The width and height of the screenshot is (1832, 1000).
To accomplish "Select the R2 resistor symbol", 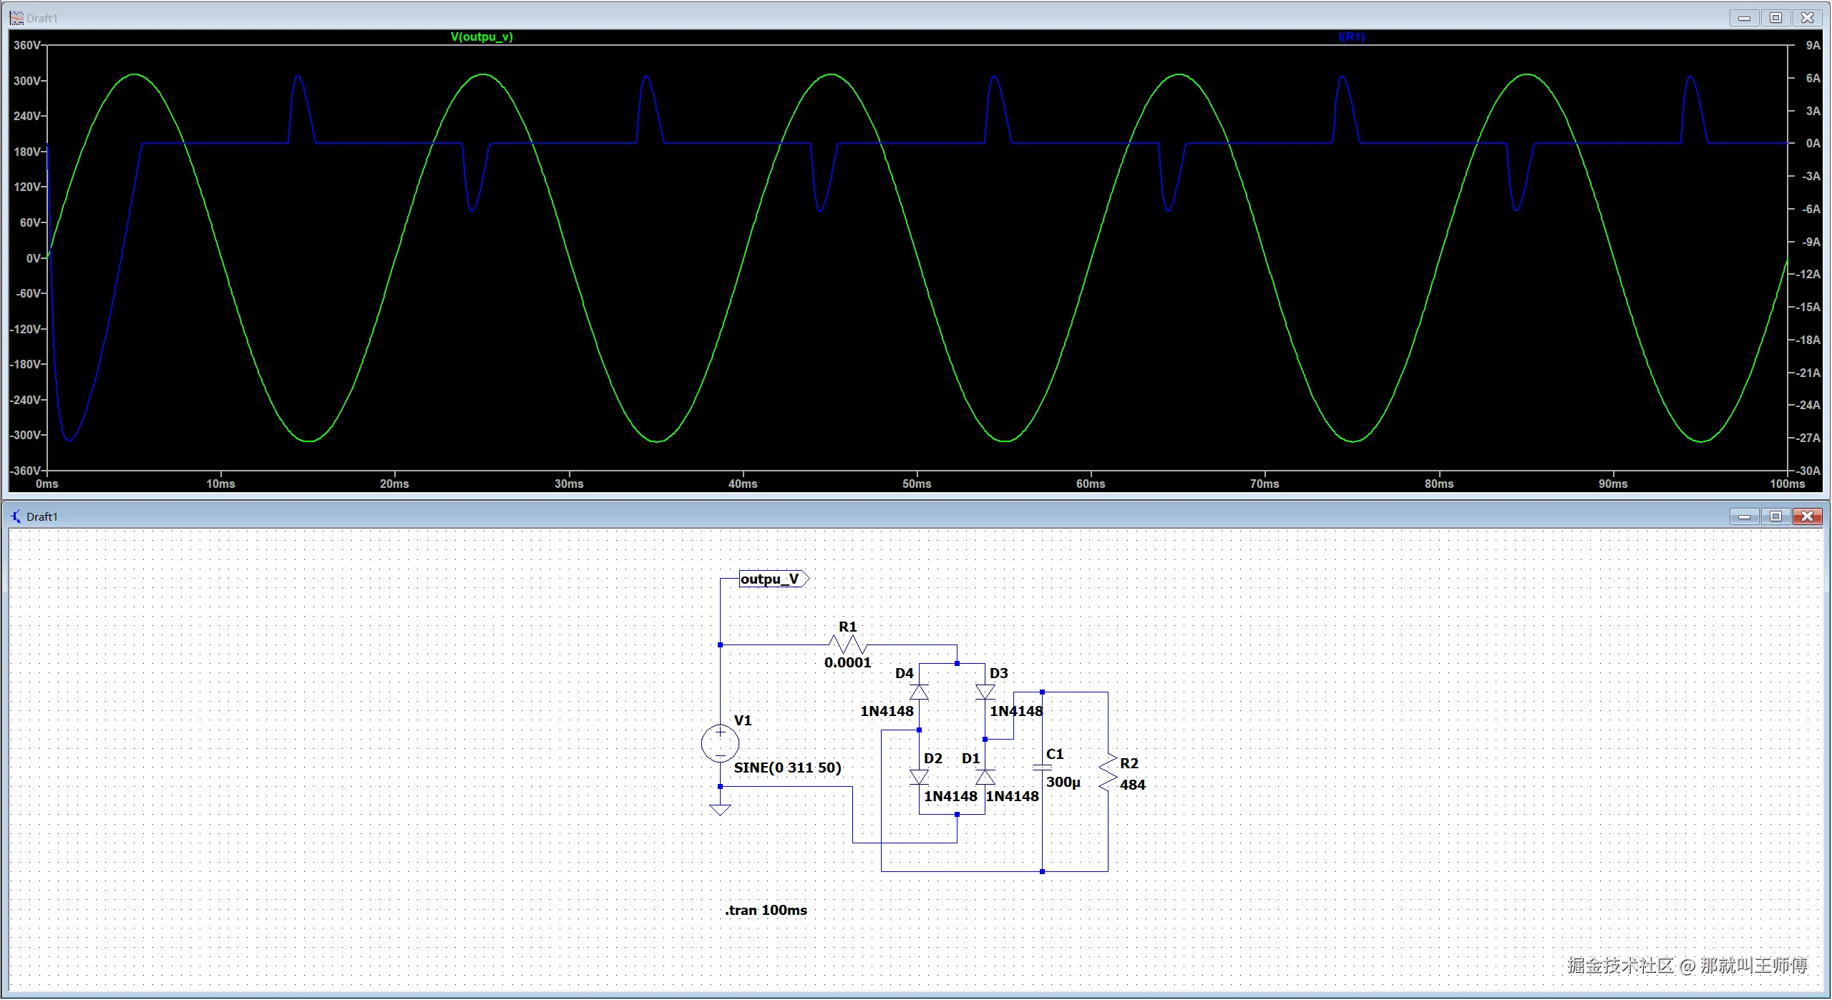I will pos(1108,773).
